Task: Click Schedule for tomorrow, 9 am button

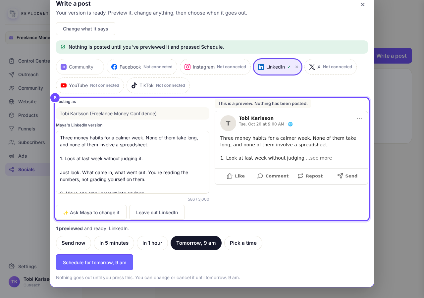Action: coord(94,262)
